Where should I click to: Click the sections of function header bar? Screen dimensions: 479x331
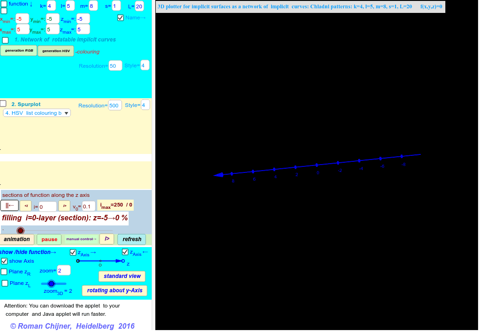tap(45, 195)
